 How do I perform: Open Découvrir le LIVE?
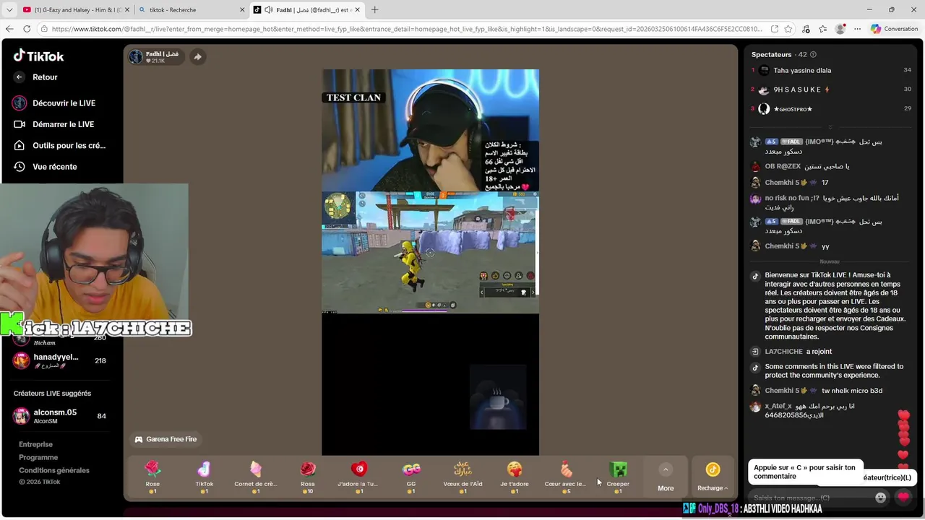(x=64, y=103)
